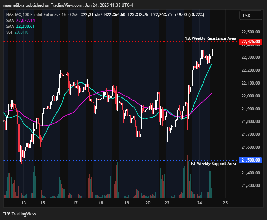Click the 21,800.00 price axis label

tap(251, 121)
